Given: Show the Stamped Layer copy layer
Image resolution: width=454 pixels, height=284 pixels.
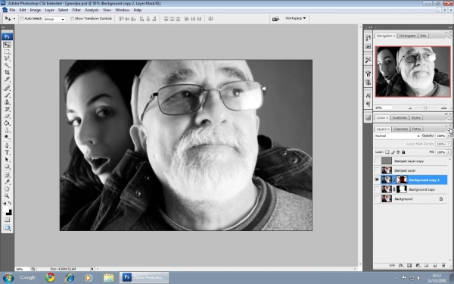Looking at the screenshot, I should [x=377, y=161].
